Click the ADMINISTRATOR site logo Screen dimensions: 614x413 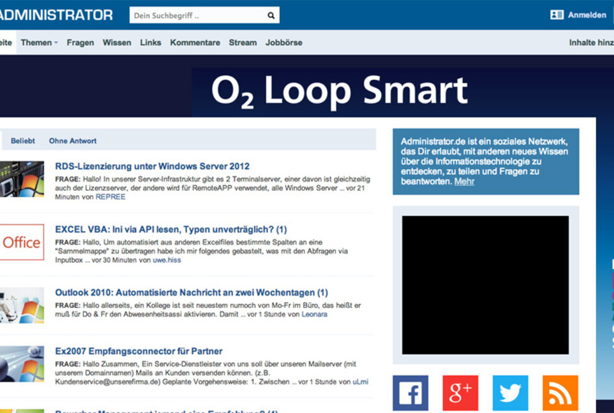[x=56, y=14]
